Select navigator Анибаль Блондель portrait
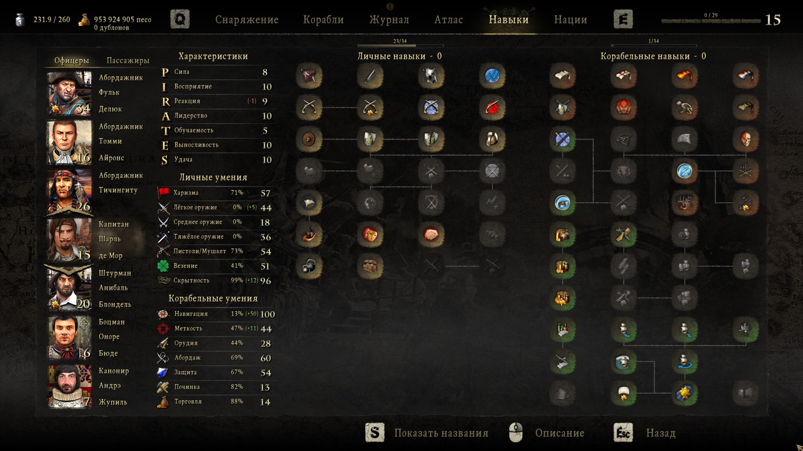 point(69,289)
